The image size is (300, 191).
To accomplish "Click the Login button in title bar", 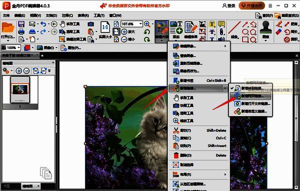I will click(x=229, y=5).
